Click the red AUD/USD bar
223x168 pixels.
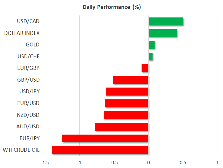(122, 127)
